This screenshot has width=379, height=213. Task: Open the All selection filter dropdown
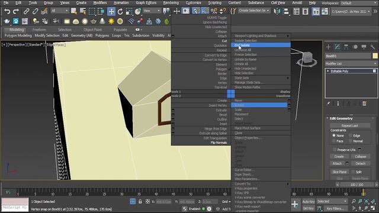60,11
